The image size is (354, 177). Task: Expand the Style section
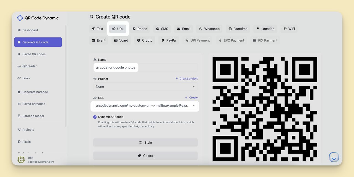(145, 143)
